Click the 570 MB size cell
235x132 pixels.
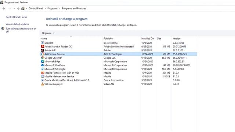point(166,54)
